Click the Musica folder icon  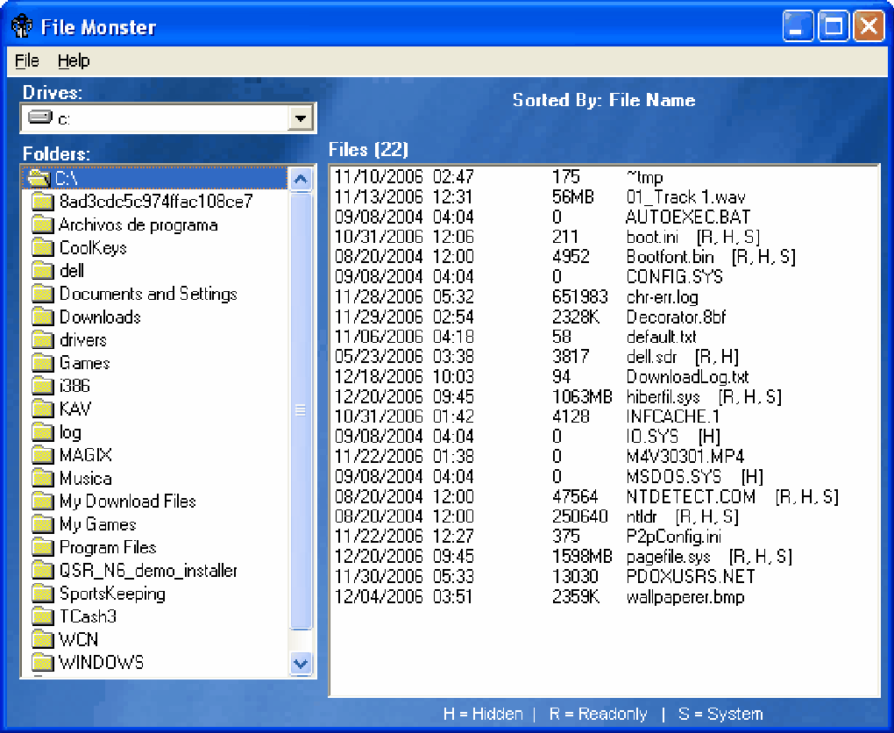point(42,478)
